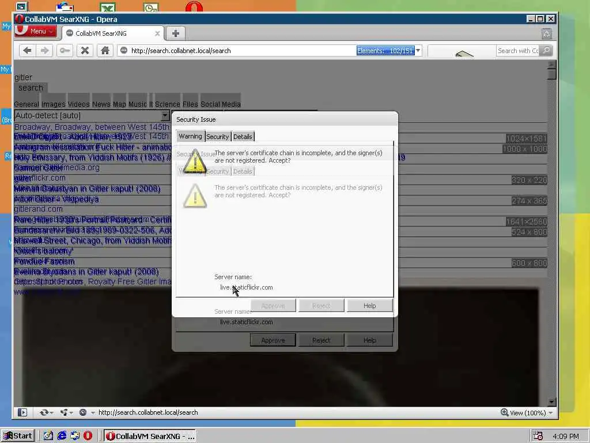Screen dimensions: 590x443
Task: Click the zoom magnifier icon beside View
Action: pyautogui.click(x=505, y=412)
